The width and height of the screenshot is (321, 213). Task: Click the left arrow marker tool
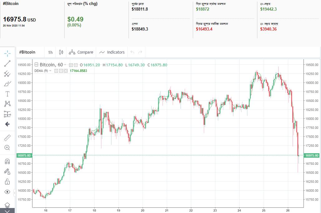pyautogui.click(x=7, y=124)
